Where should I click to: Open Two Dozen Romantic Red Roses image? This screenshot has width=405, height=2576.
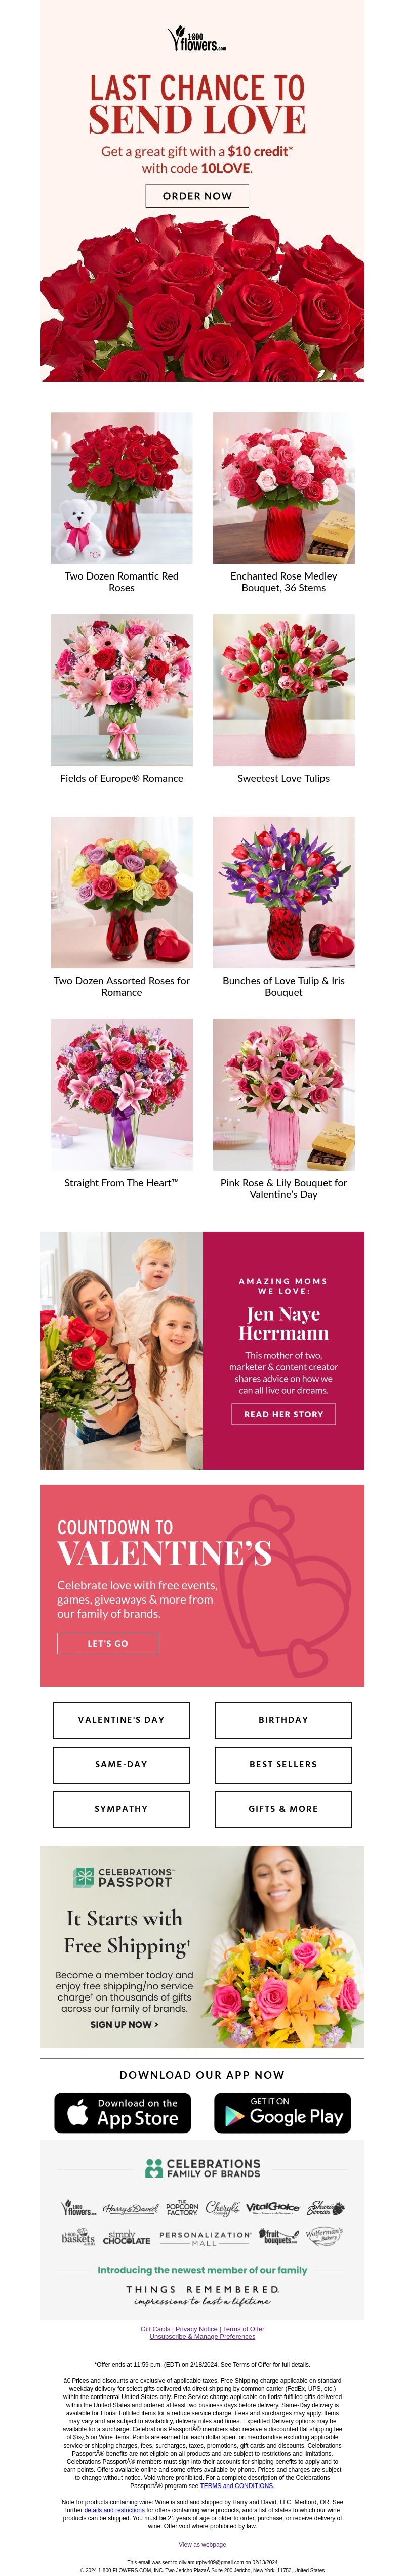point(122,488)
